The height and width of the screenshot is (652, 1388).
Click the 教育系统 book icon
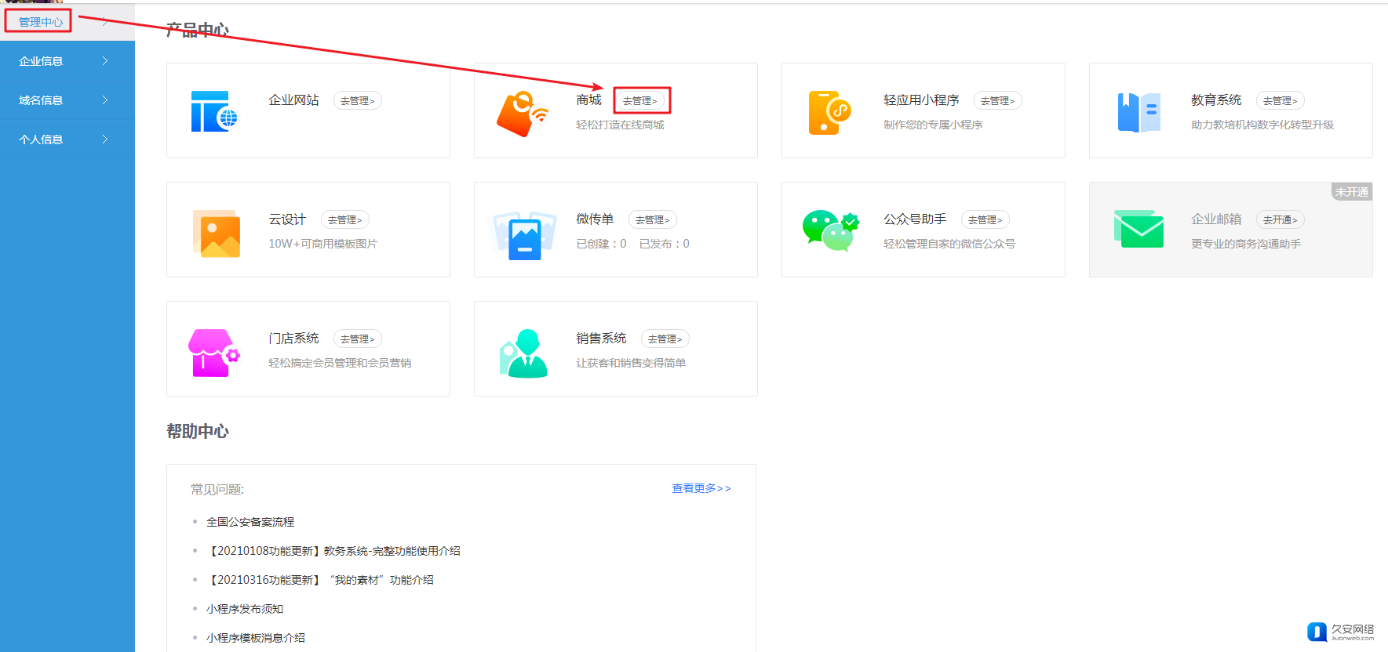1138,113
